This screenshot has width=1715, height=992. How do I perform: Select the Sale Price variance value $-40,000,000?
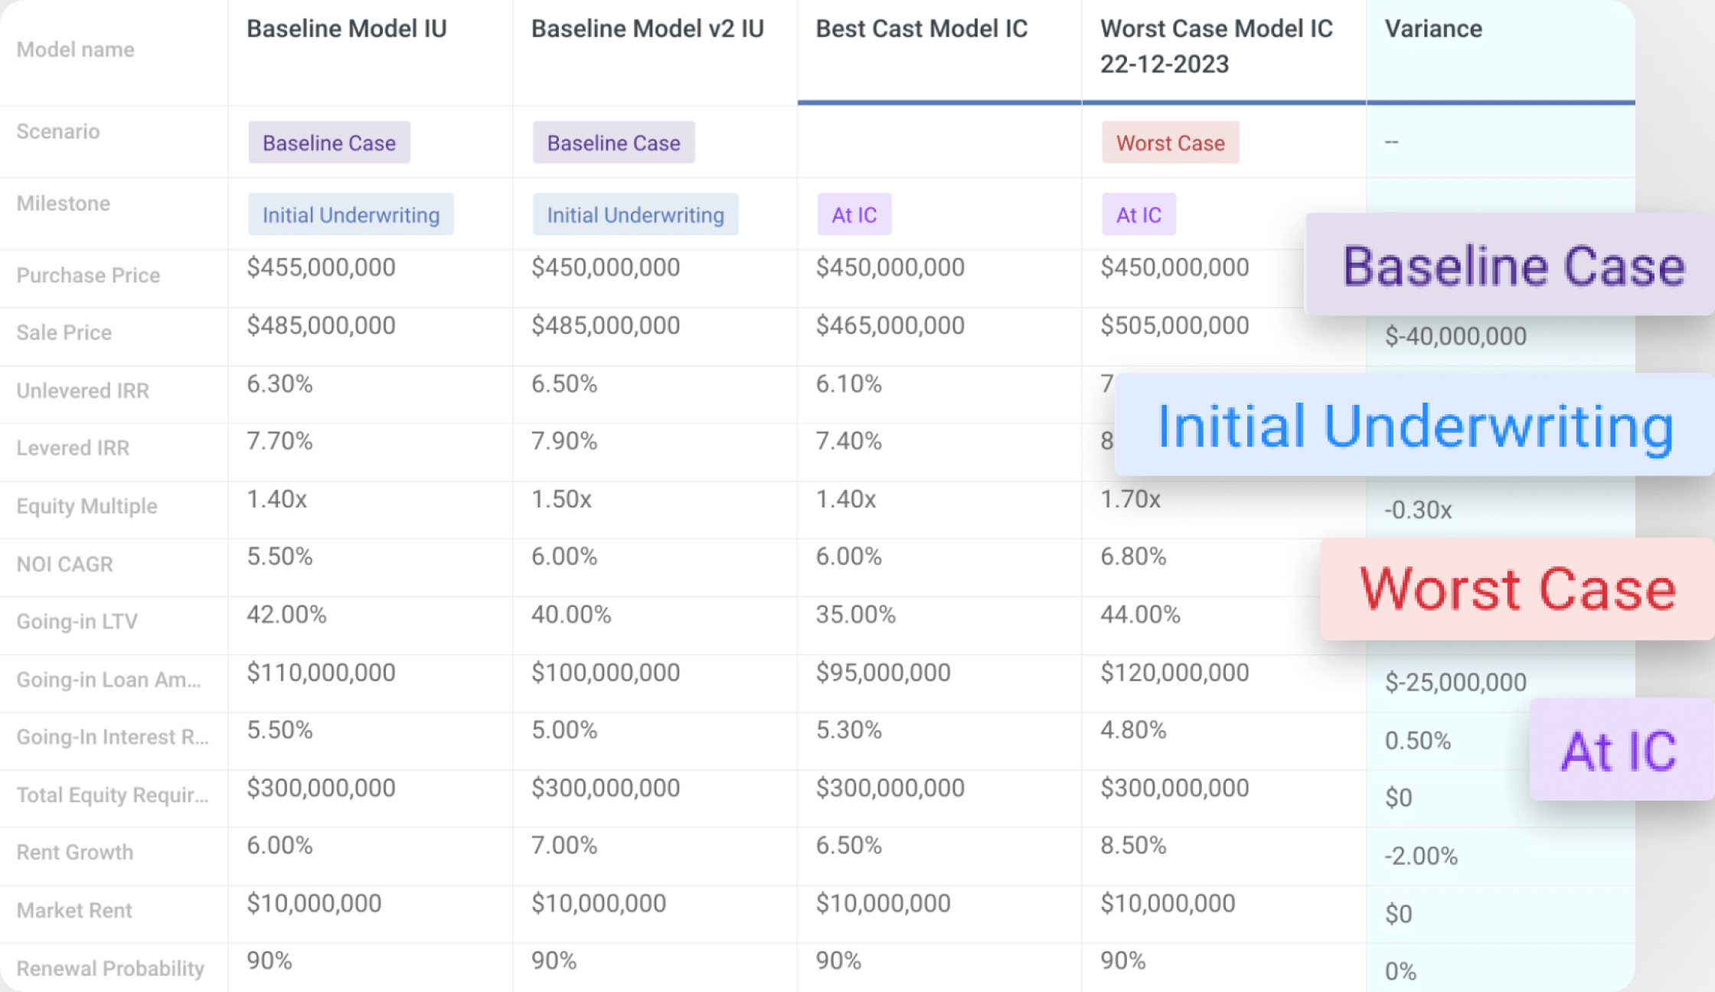coord(1455,336)
